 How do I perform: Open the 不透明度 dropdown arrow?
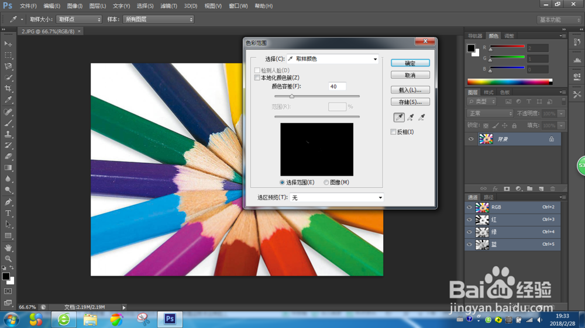click(562, 114)
